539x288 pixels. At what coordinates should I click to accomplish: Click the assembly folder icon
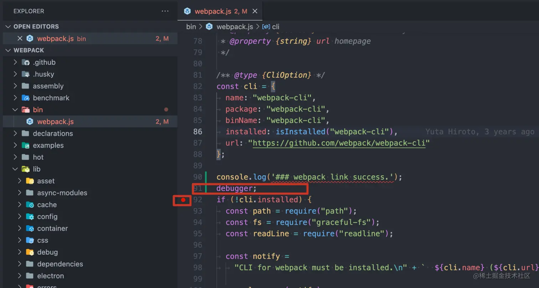pyautogui.click(x=25, y=86)
